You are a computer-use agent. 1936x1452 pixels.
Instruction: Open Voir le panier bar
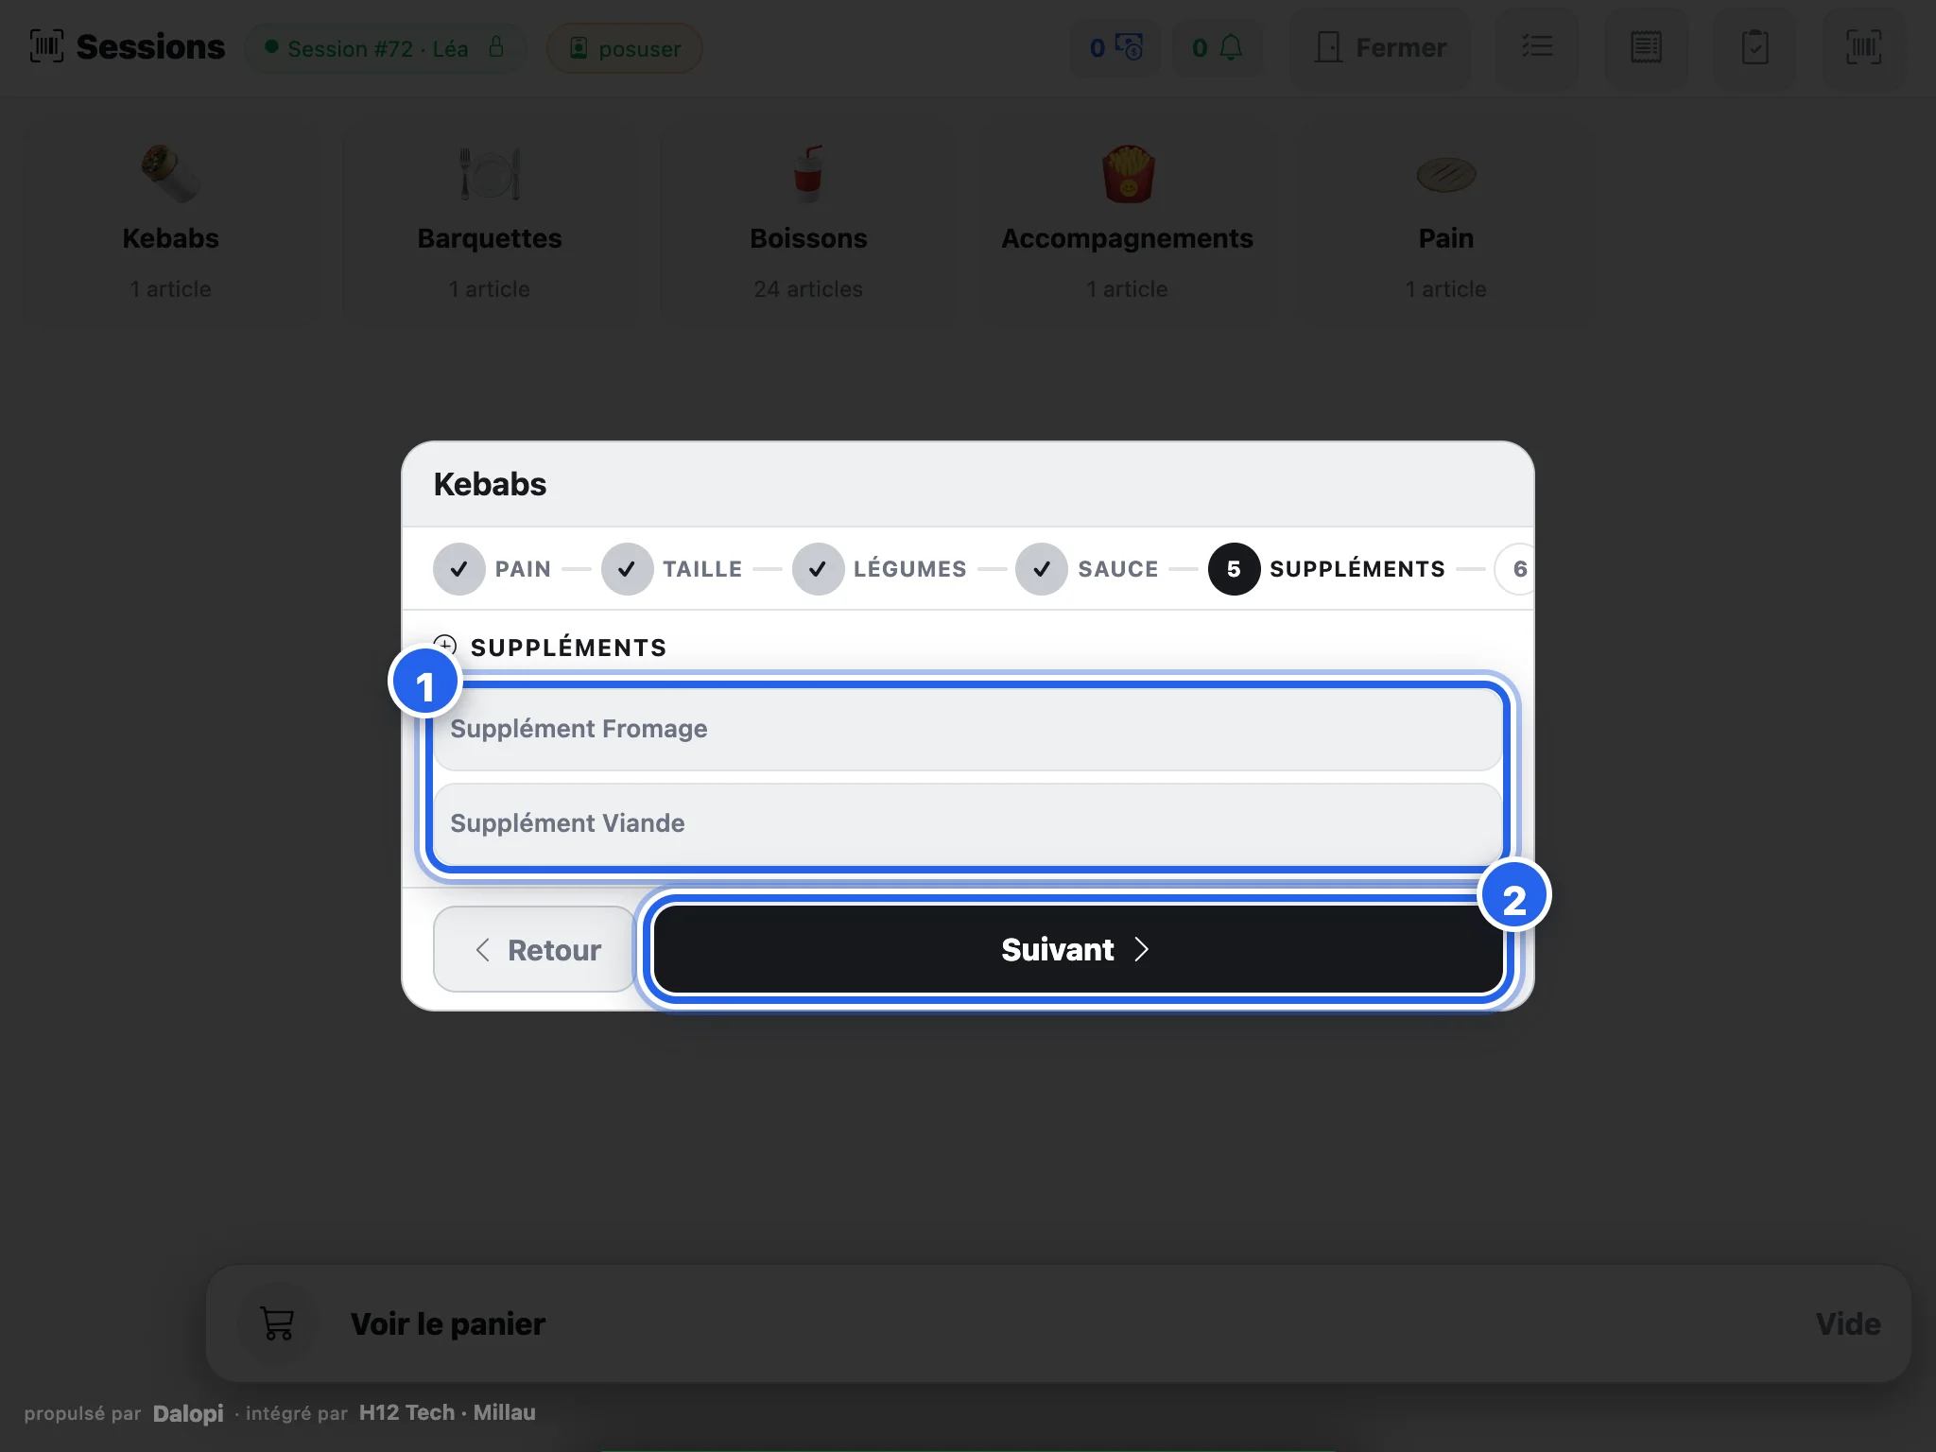click(x=1059, y=1323)
